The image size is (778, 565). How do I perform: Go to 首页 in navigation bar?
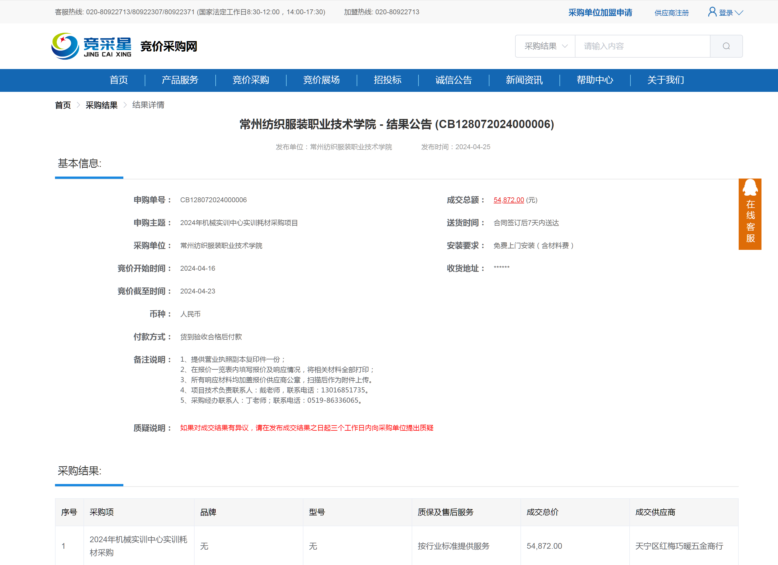click(x=119, y=80)
